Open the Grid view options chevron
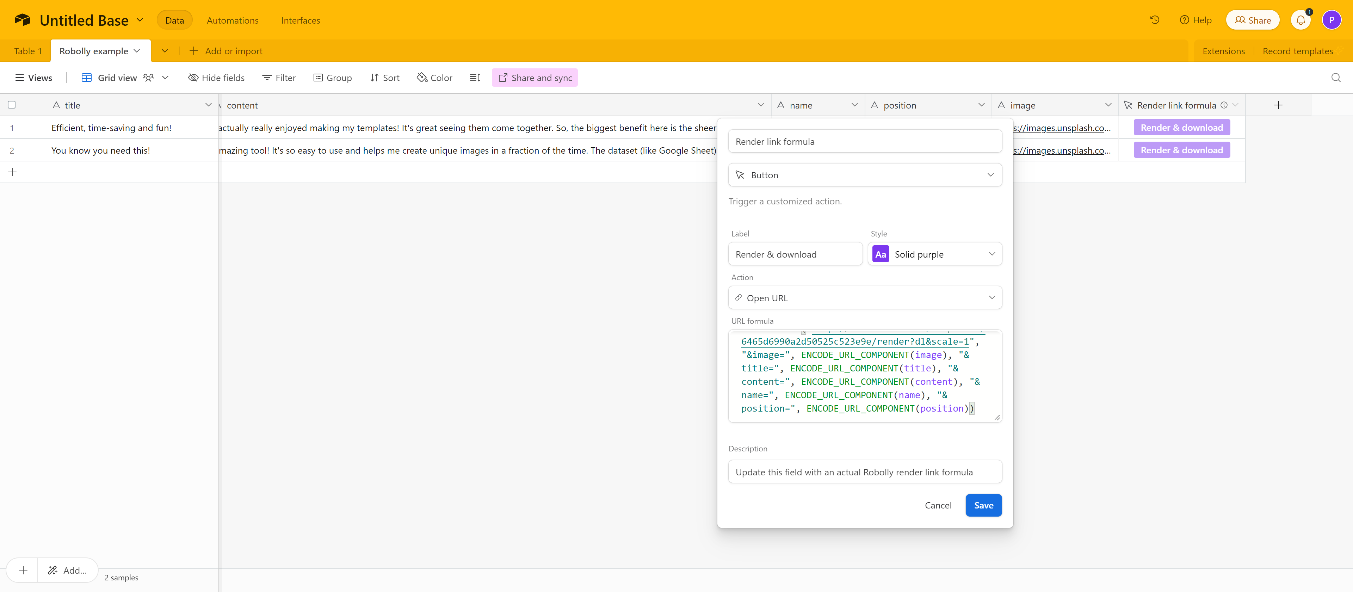The image size is (1353, 592). point(166,78)
